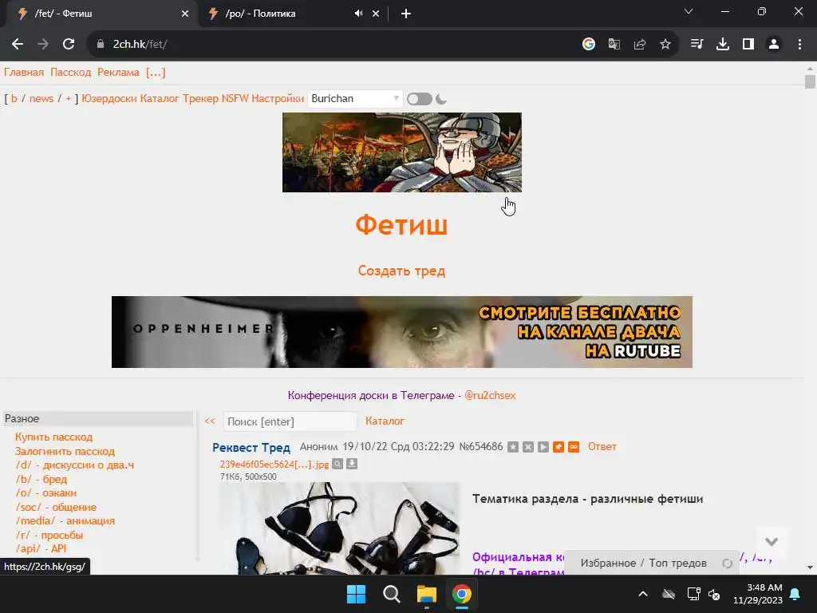Reload the 2ch.hk page

pyautogui.click(x=69, y=45)
